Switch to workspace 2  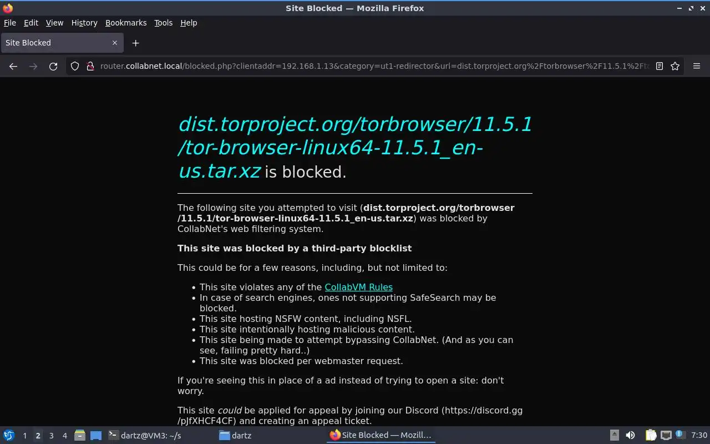pos(38,436)
